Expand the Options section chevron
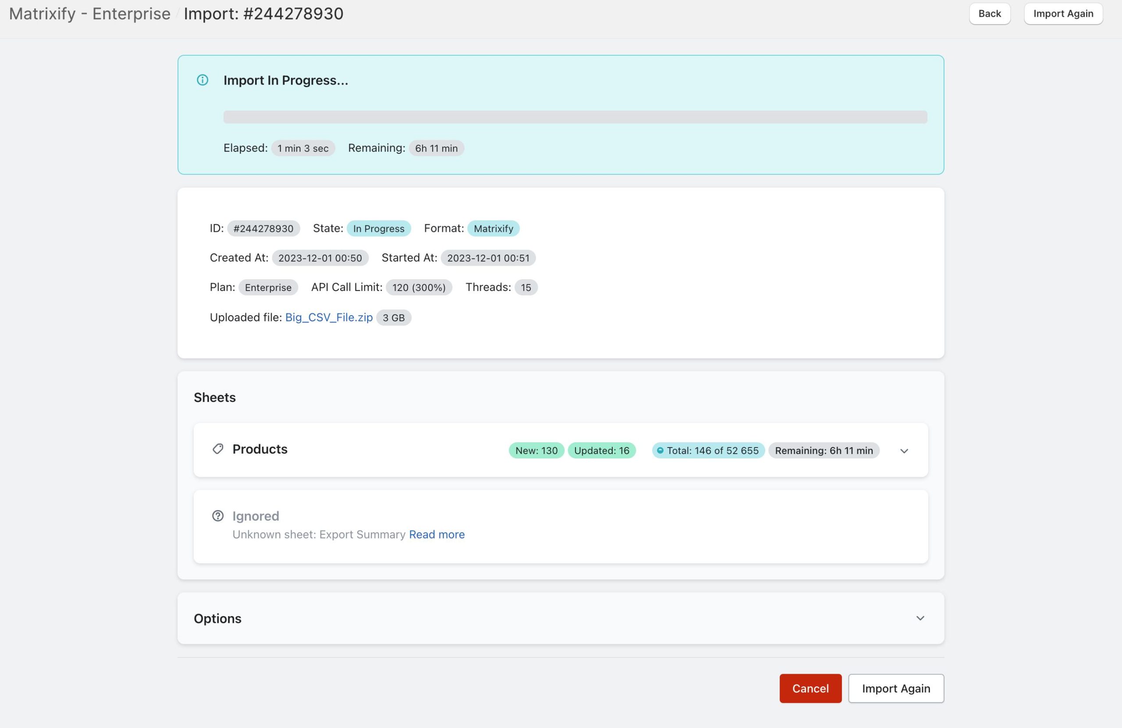Viewport: 1122px width, 728px height. (x=920, y=618)
